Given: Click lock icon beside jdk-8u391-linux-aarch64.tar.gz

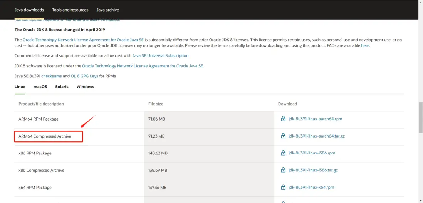Looking at the screenshot, I should click(283, 136).
